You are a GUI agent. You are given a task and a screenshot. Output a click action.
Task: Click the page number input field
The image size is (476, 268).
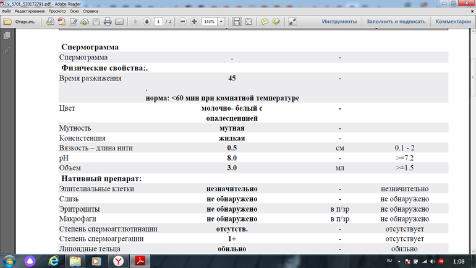coord(159,21)
